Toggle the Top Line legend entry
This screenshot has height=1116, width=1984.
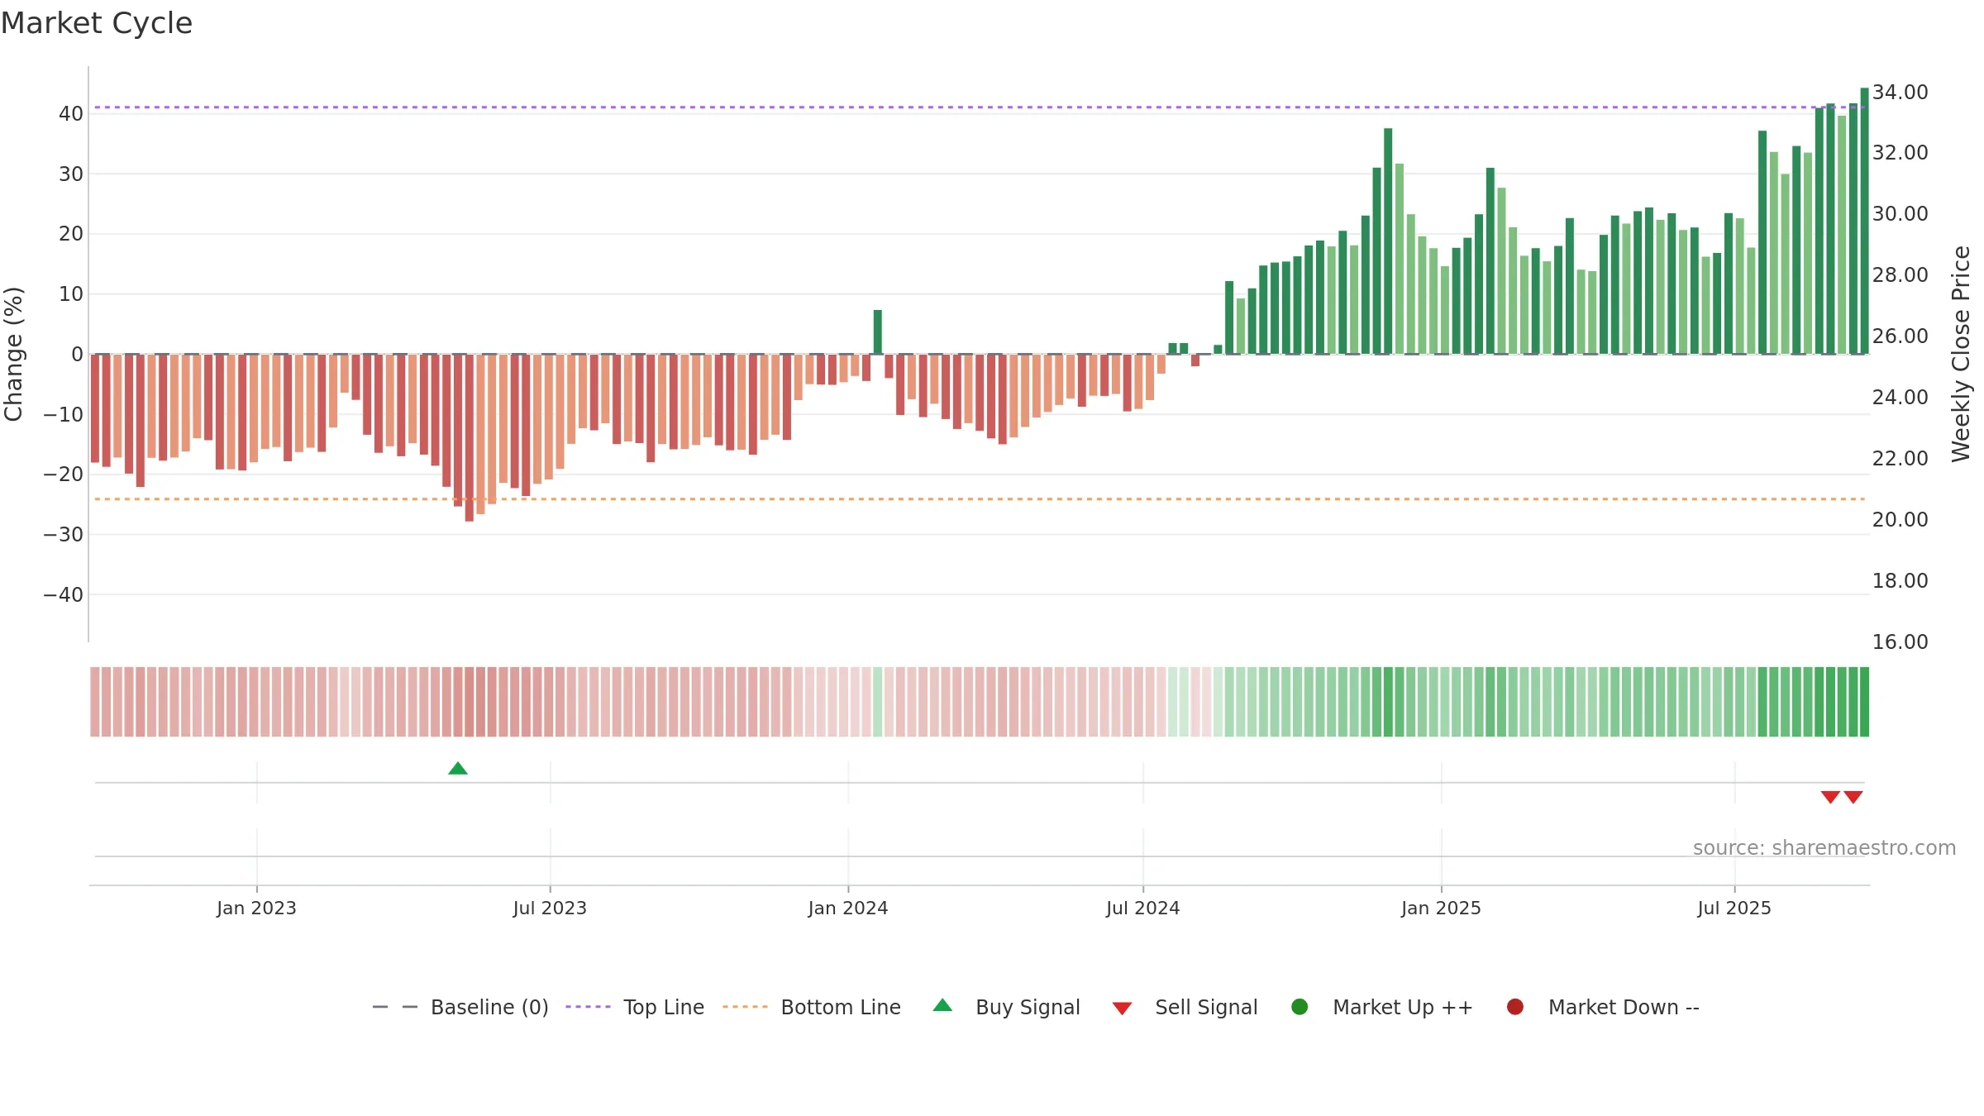[x=635, y=1007]
